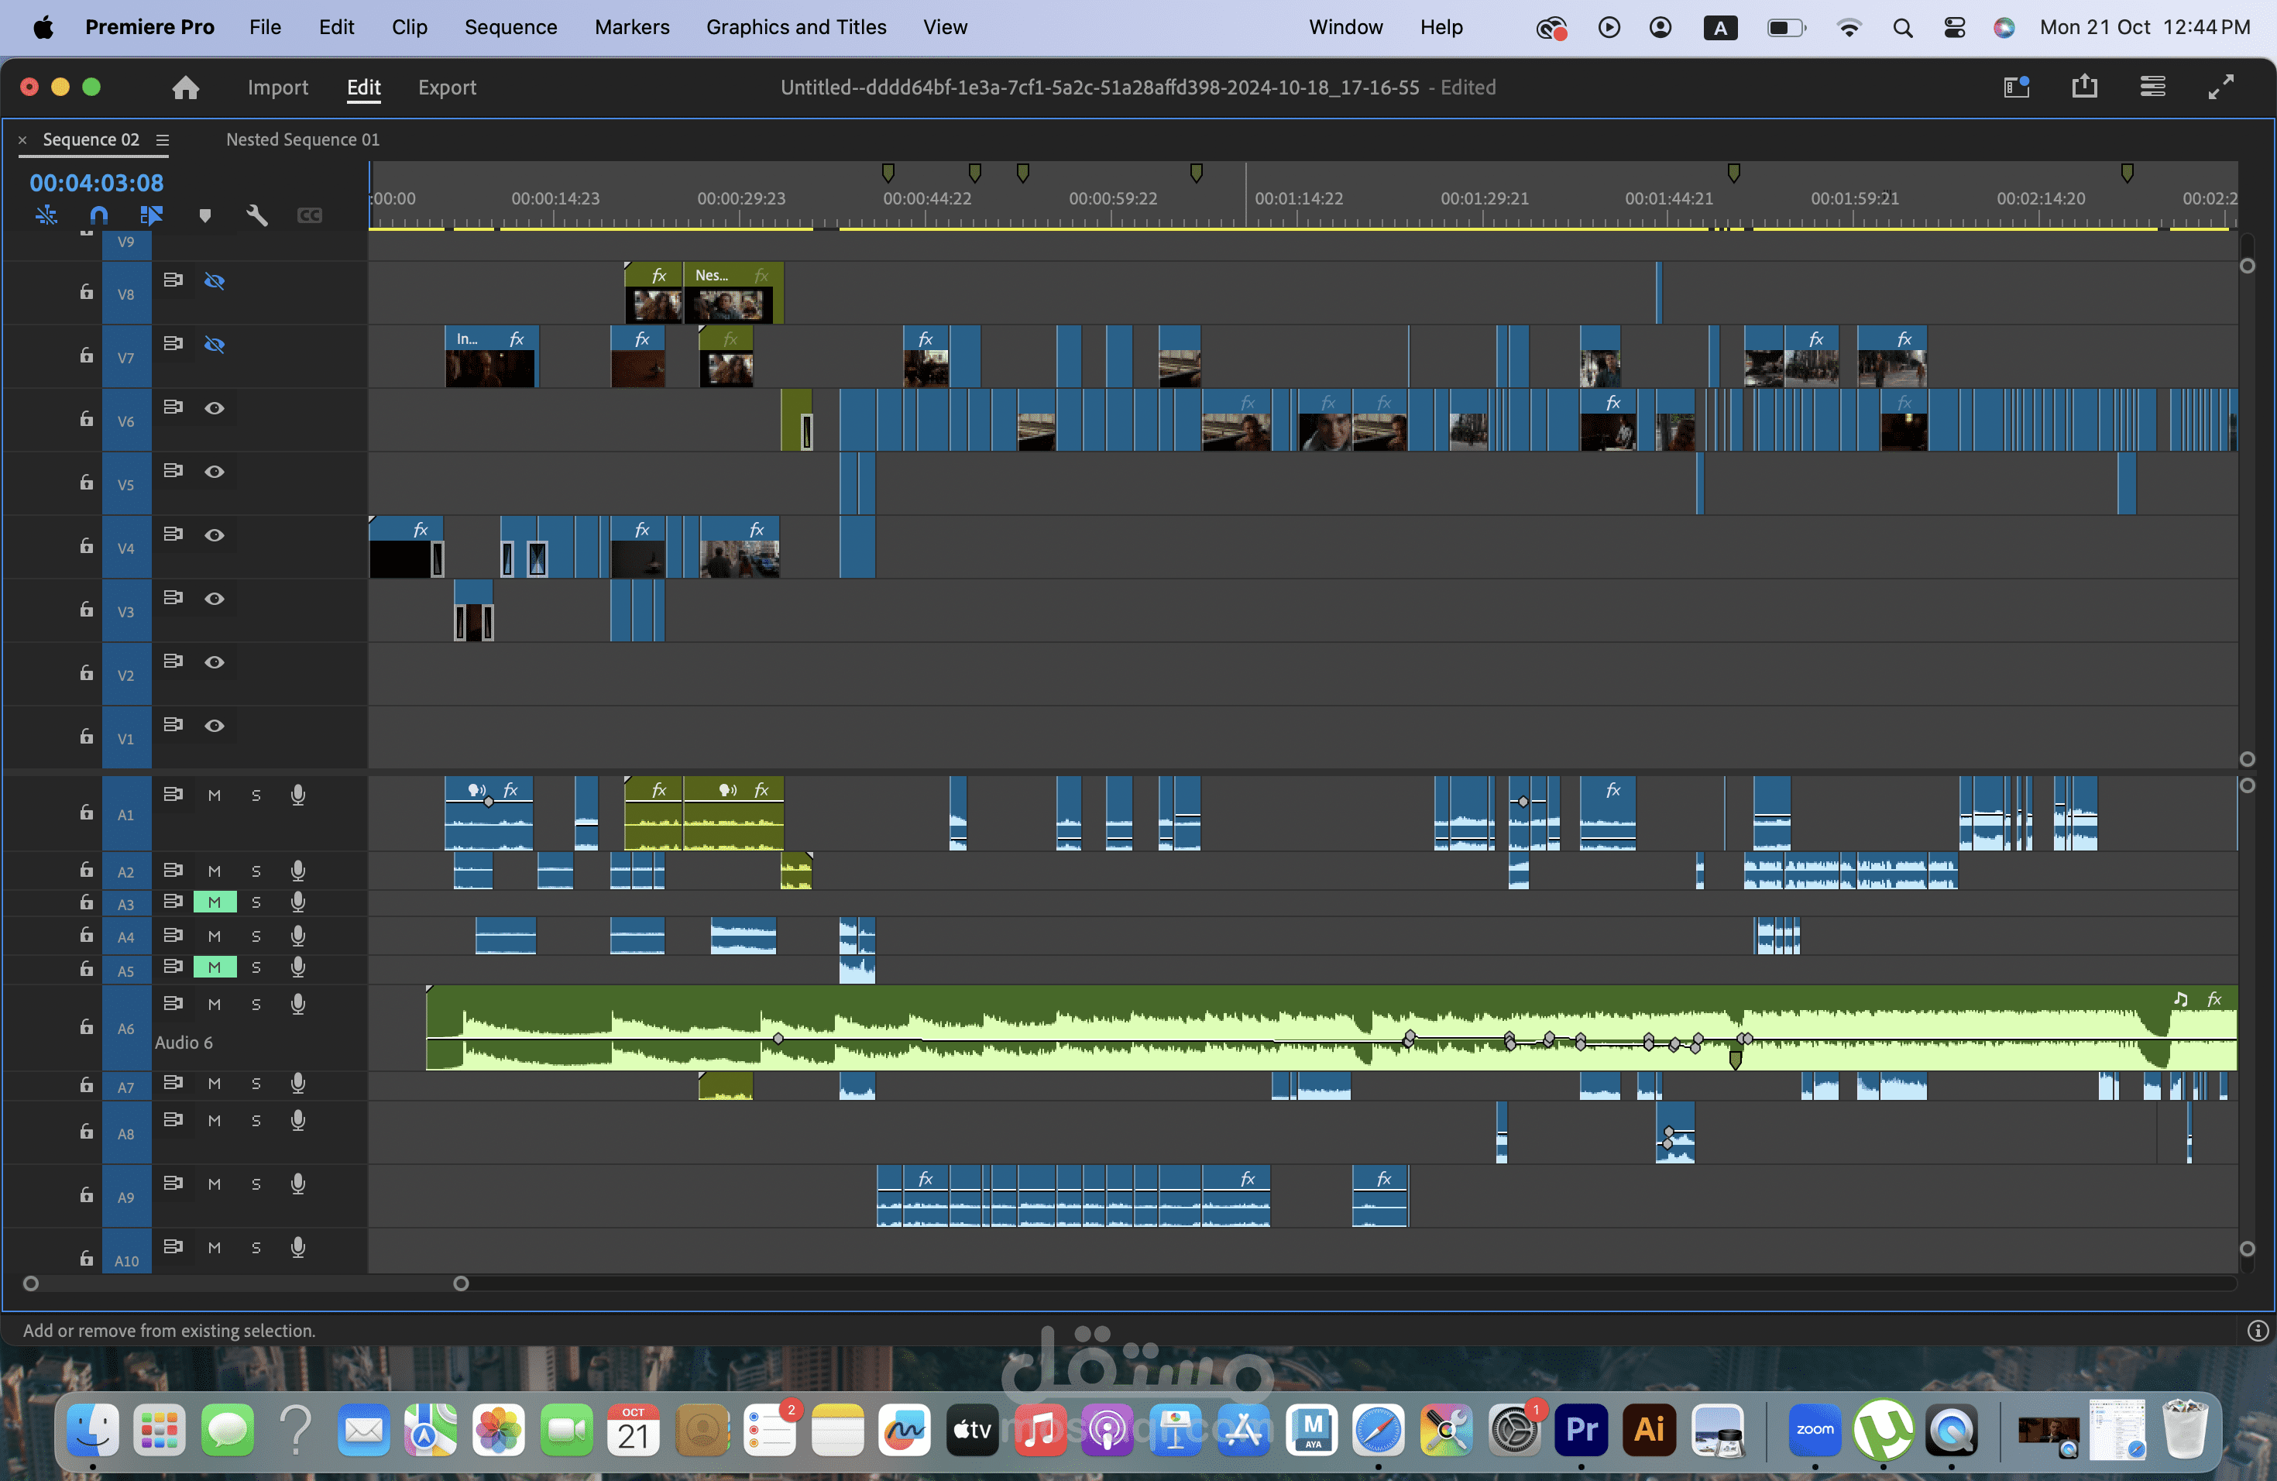The width and height of the screenshot is (2277, 1481).
Task: Open Sequence 02 panel menu
Action: [163, 139]
